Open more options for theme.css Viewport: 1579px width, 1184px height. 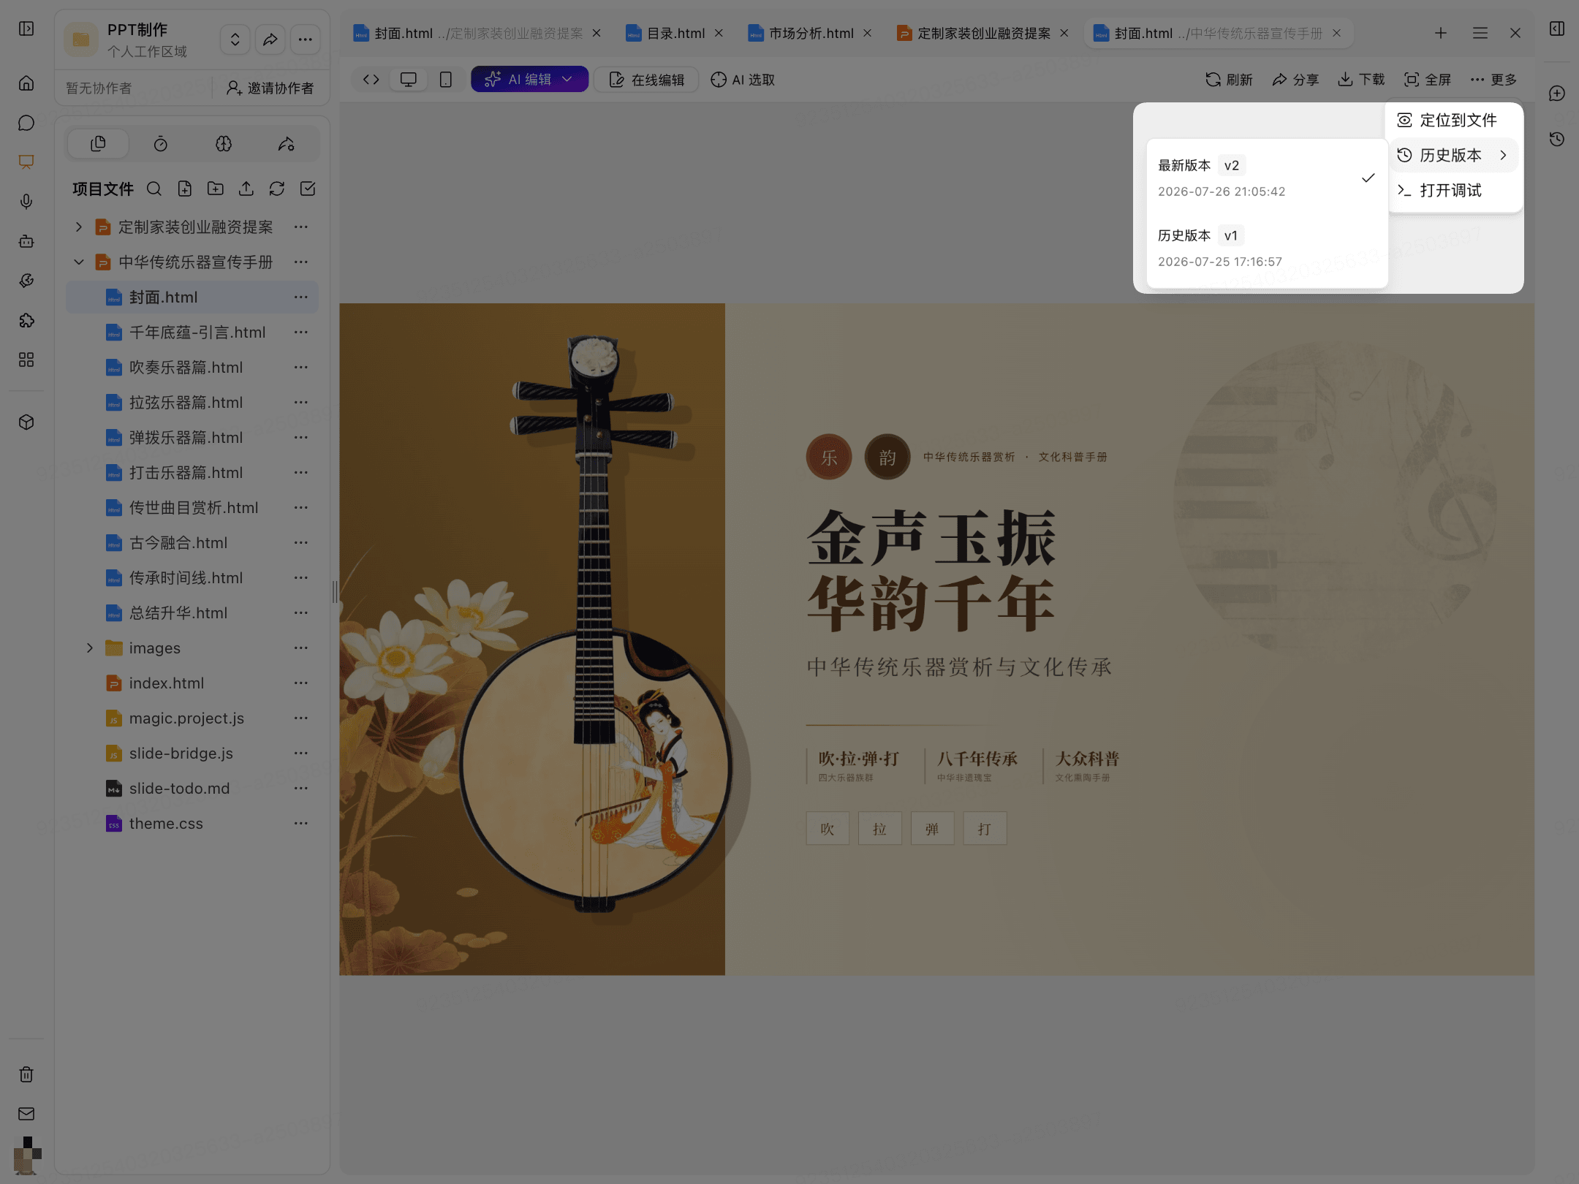[x=301, y=824]
